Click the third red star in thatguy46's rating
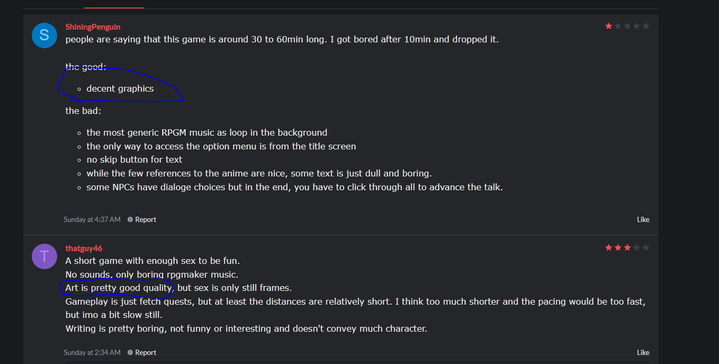Image resolution: width=719 pixels, height=364 pixels. (x=627, y=247)
